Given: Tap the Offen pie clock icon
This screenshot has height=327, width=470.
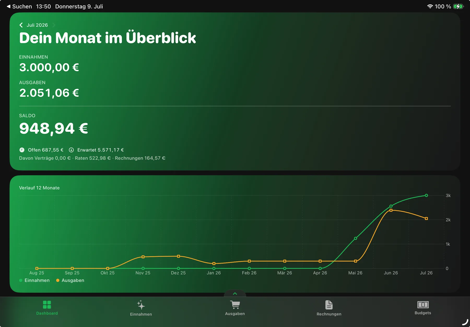Looking at the screenshot, I should (22, 150).
